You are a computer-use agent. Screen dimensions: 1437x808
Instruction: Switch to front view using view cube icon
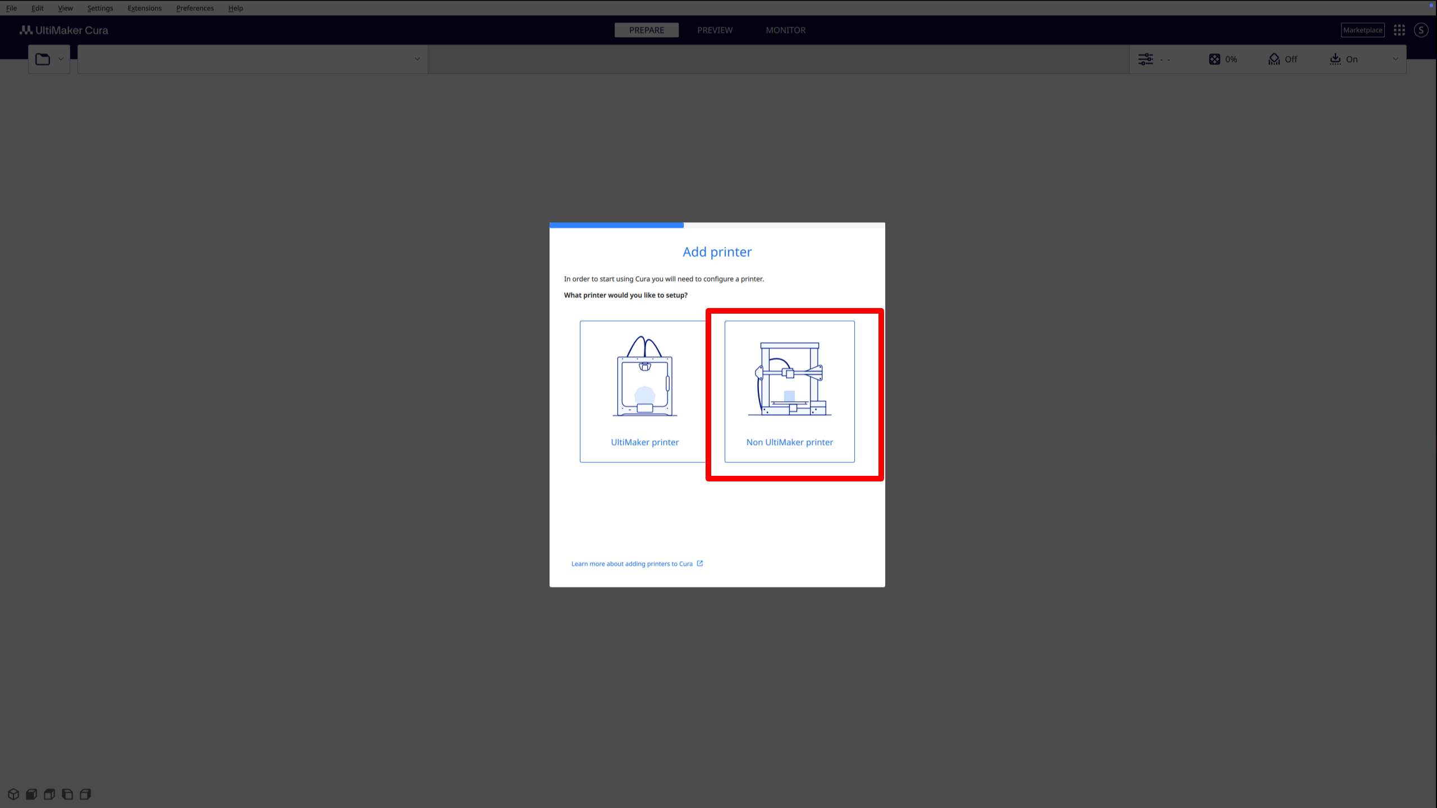[x=31, y=794]
